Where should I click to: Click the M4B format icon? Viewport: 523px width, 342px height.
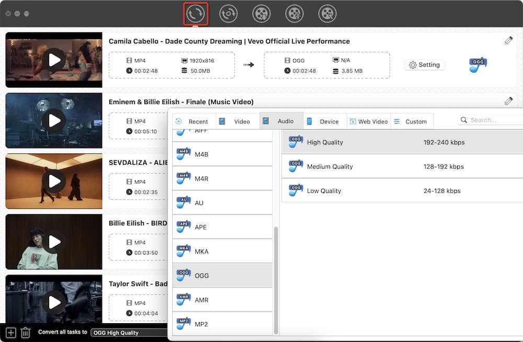(x=184, y=154)
